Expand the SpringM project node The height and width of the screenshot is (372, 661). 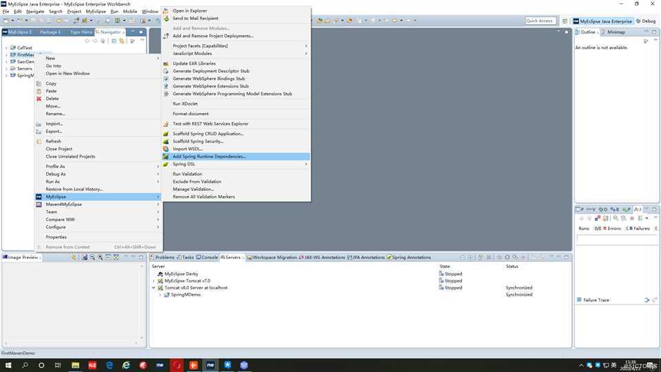point(6,76)
